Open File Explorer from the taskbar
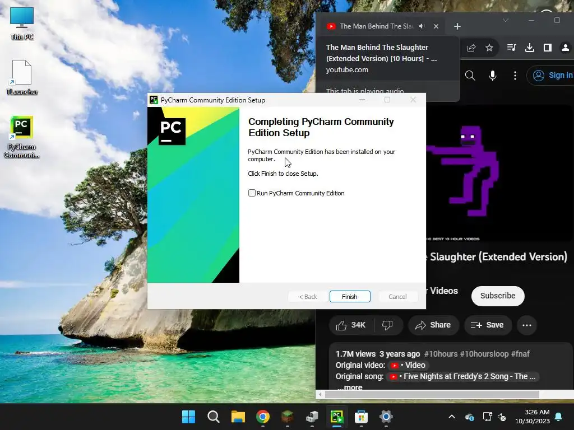Screen dimensions: 574x430 point(238,417)
